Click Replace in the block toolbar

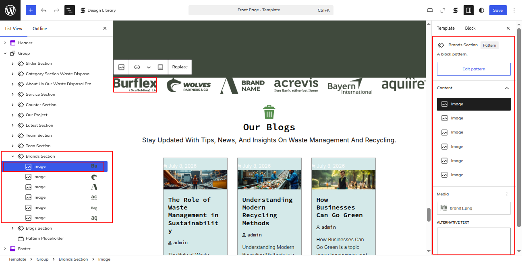(x=180, y=67)
